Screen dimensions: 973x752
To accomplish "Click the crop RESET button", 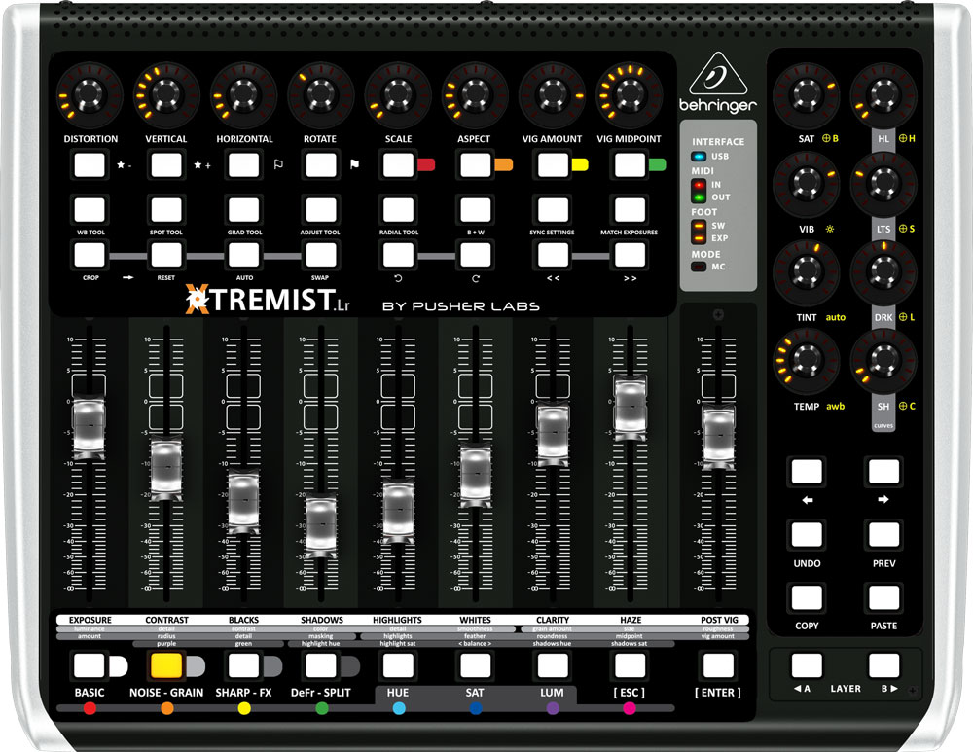I will pos(167,255).
